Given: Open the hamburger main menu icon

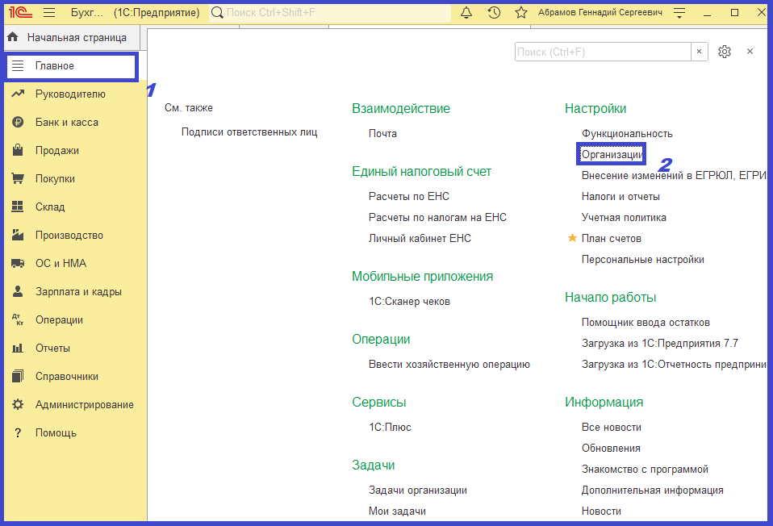Looking at the screenshot, I should point(49,13).
